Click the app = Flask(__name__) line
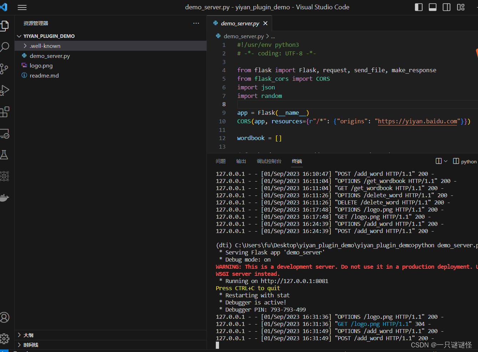The image size is (478, 352). coord(273,113)
